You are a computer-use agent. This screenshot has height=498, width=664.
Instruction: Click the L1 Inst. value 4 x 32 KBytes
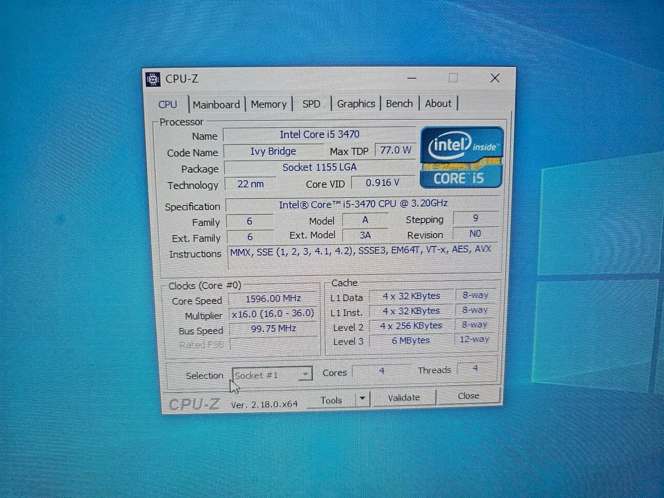click(x=411, y=311)
